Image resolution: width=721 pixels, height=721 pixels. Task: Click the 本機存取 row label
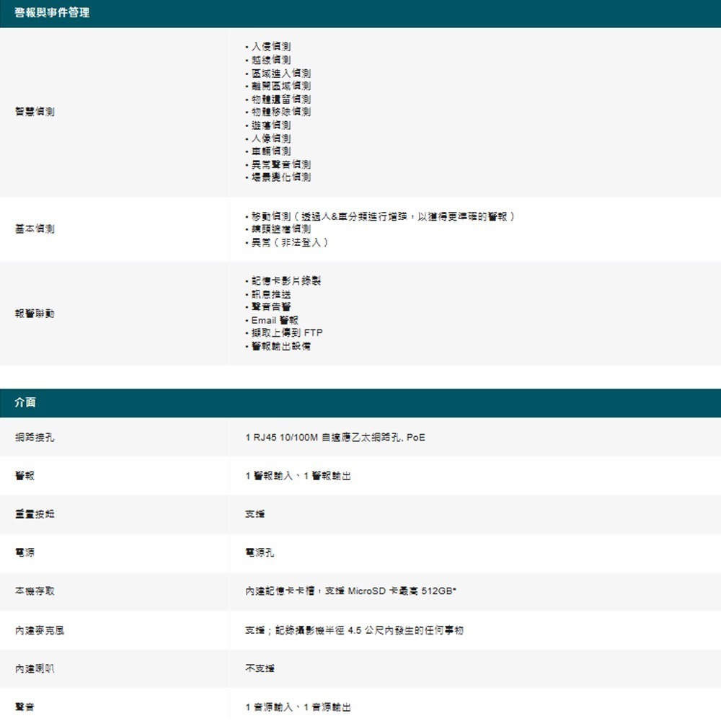(35, 591)
